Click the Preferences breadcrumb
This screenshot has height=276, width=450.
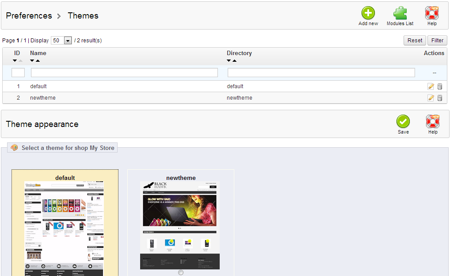click(x=29, y=16)
